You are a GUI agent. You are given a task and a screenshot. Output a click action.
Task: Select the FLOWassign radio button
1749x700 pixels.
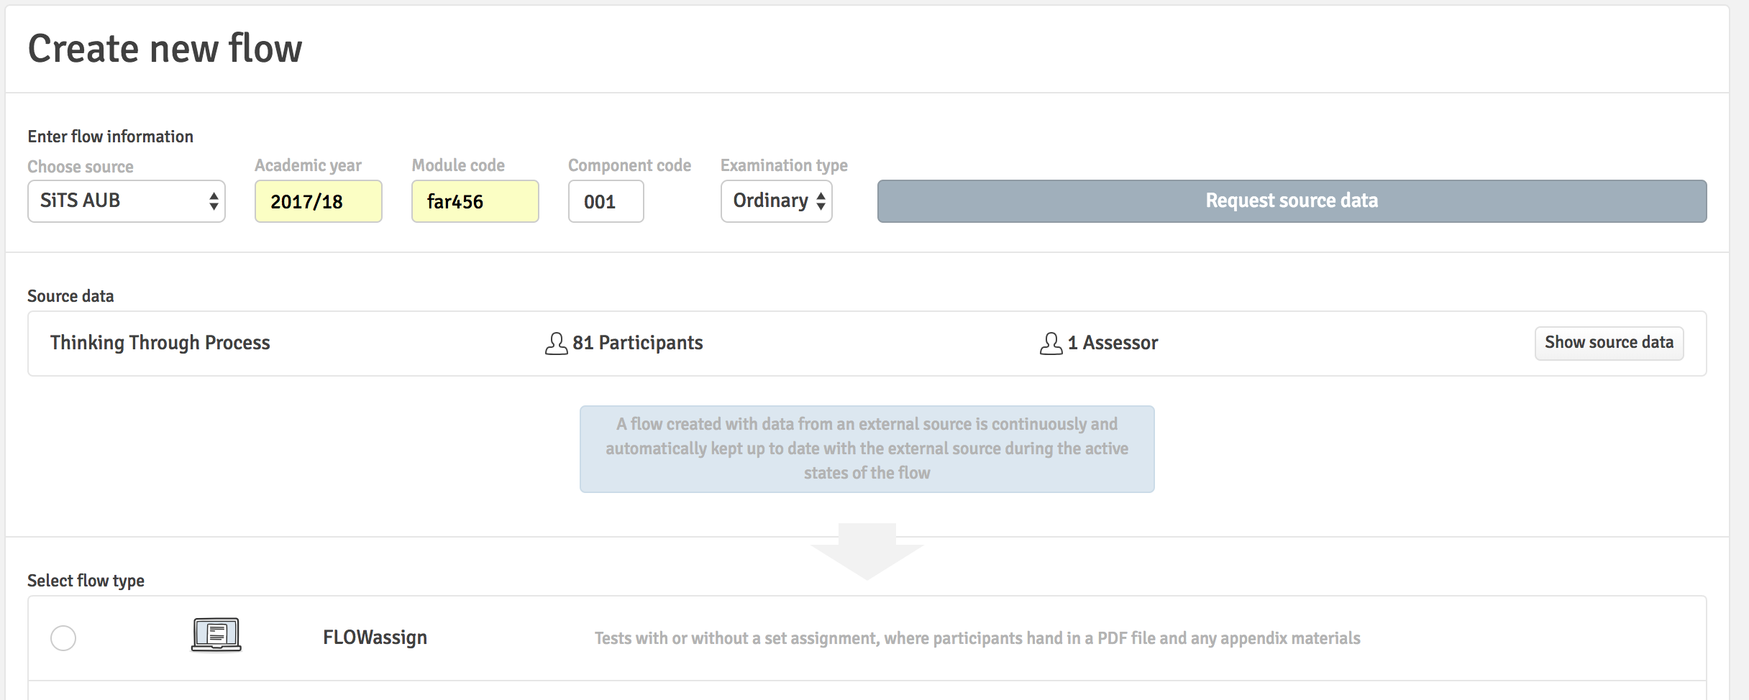click(x=63, y=638)
